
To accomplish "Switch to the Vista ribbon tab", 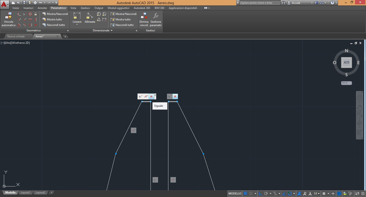I will 73,8.
